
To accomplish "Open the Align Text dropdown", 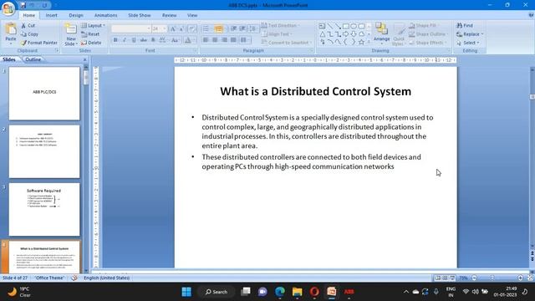I will point(277,34).
